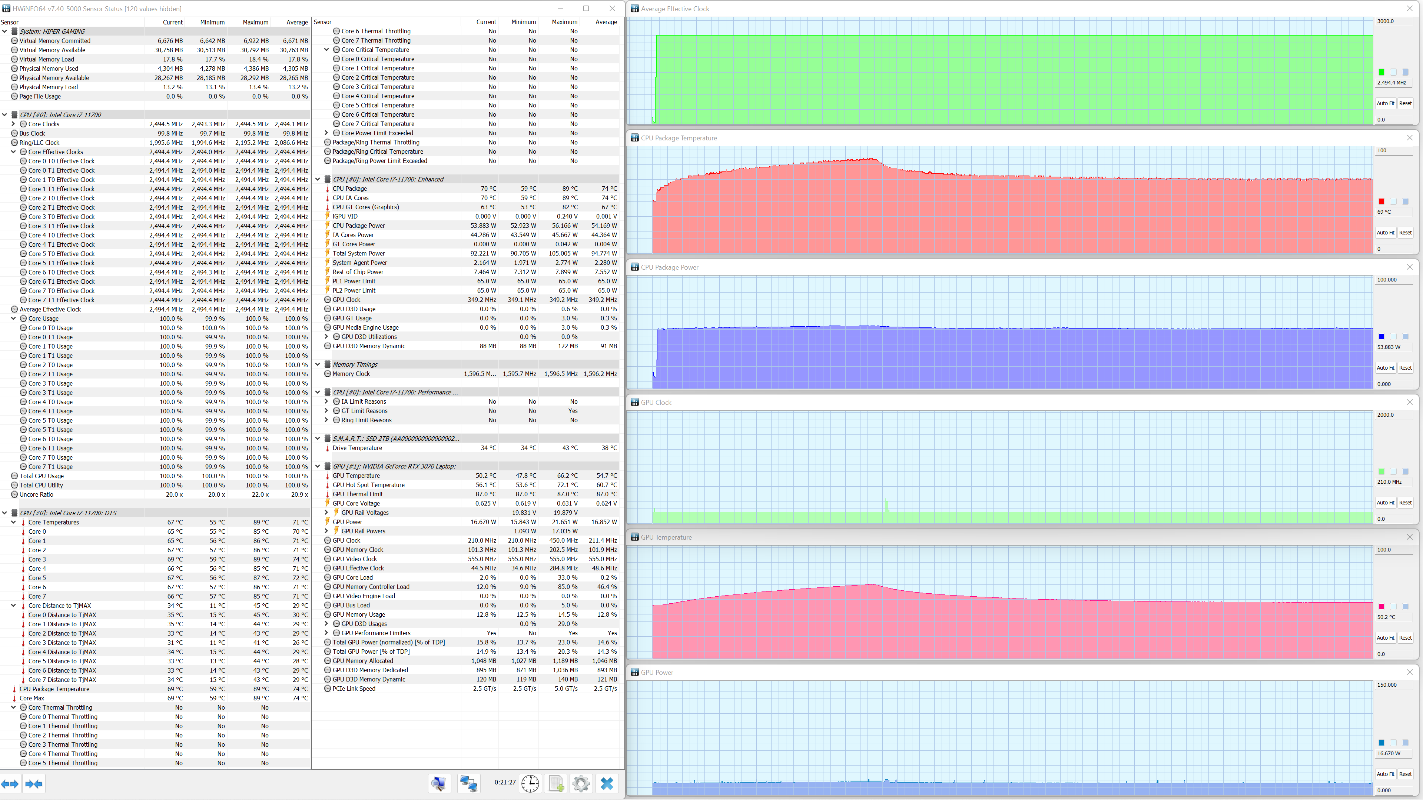Click the expand columns arrows button
1423x800 pixels.
(10, 784)
